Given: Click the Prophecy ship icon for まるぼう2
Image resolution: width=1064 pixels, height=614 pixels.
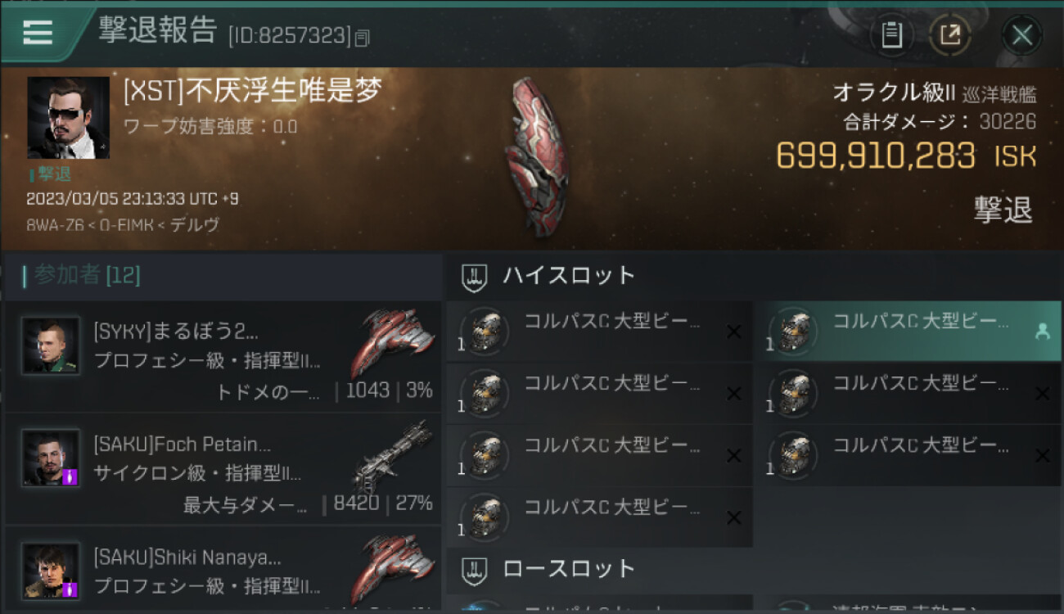Looking at the screenshot, I should (393, 342).
